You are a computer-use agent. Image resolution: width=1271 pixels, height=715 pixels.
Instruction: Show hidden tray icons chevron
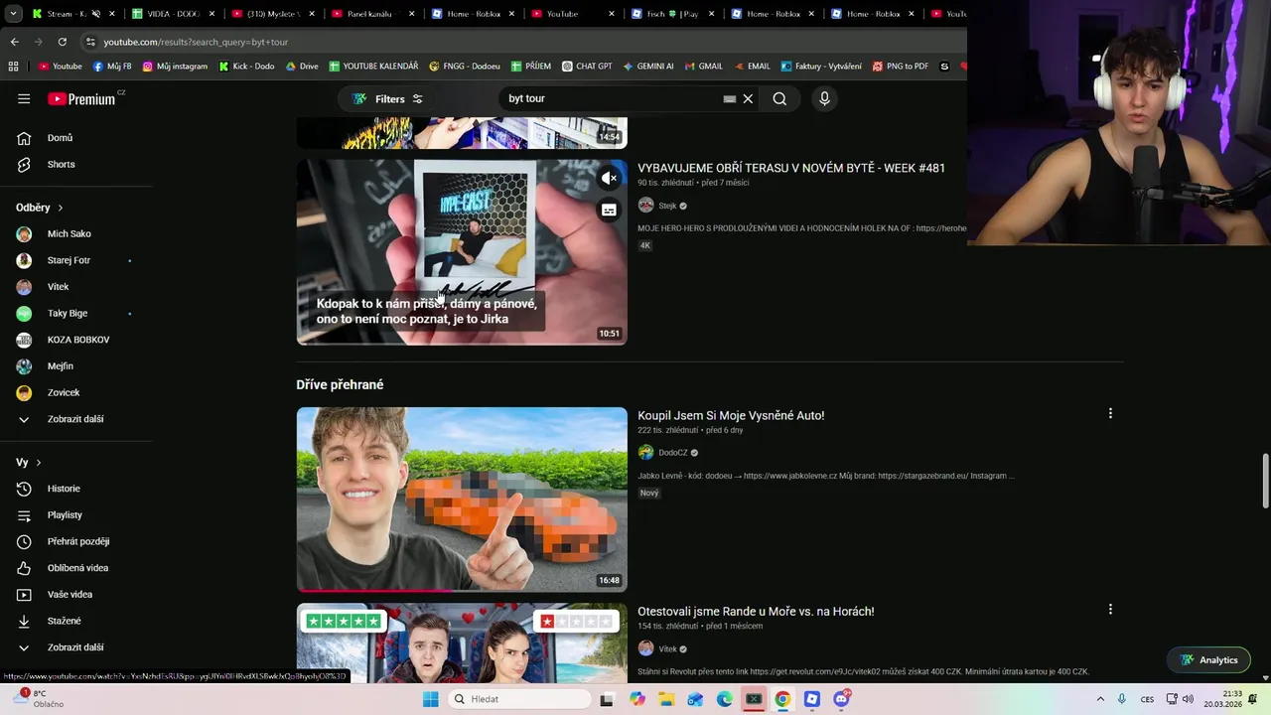tap(1099, 699)
